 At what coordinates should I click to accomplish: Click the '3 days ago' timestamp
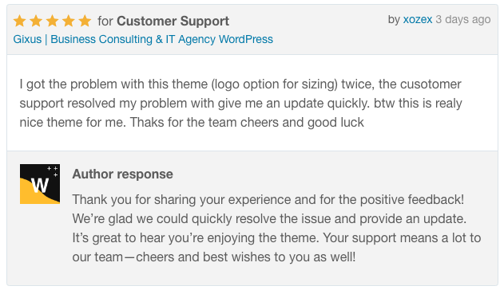click(x=463, y=20)
